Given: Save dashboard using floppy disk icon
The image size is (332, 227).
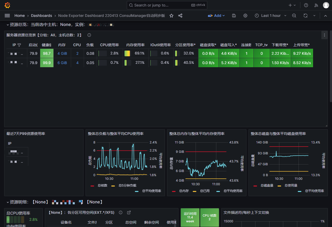Looking at the screenshot, I should (234, 16).
